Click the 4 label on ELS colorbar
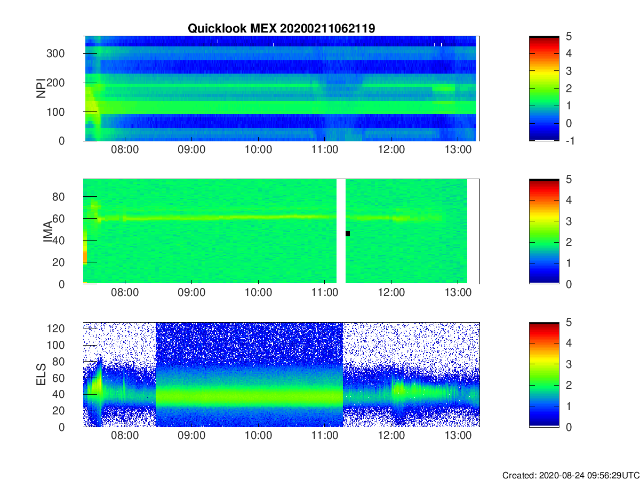The height and width of the screenshot is (480, 640). pyautogui.click(x=569, y=343)
